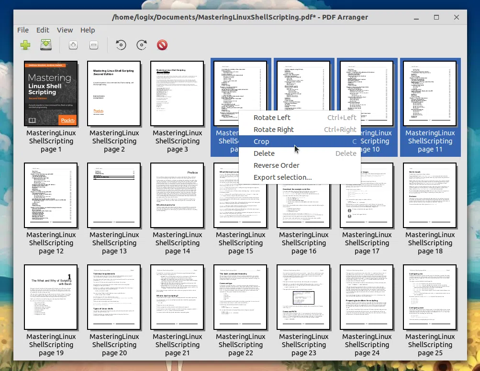Select the book cover page 1 thumbnail

click(51, 93)
